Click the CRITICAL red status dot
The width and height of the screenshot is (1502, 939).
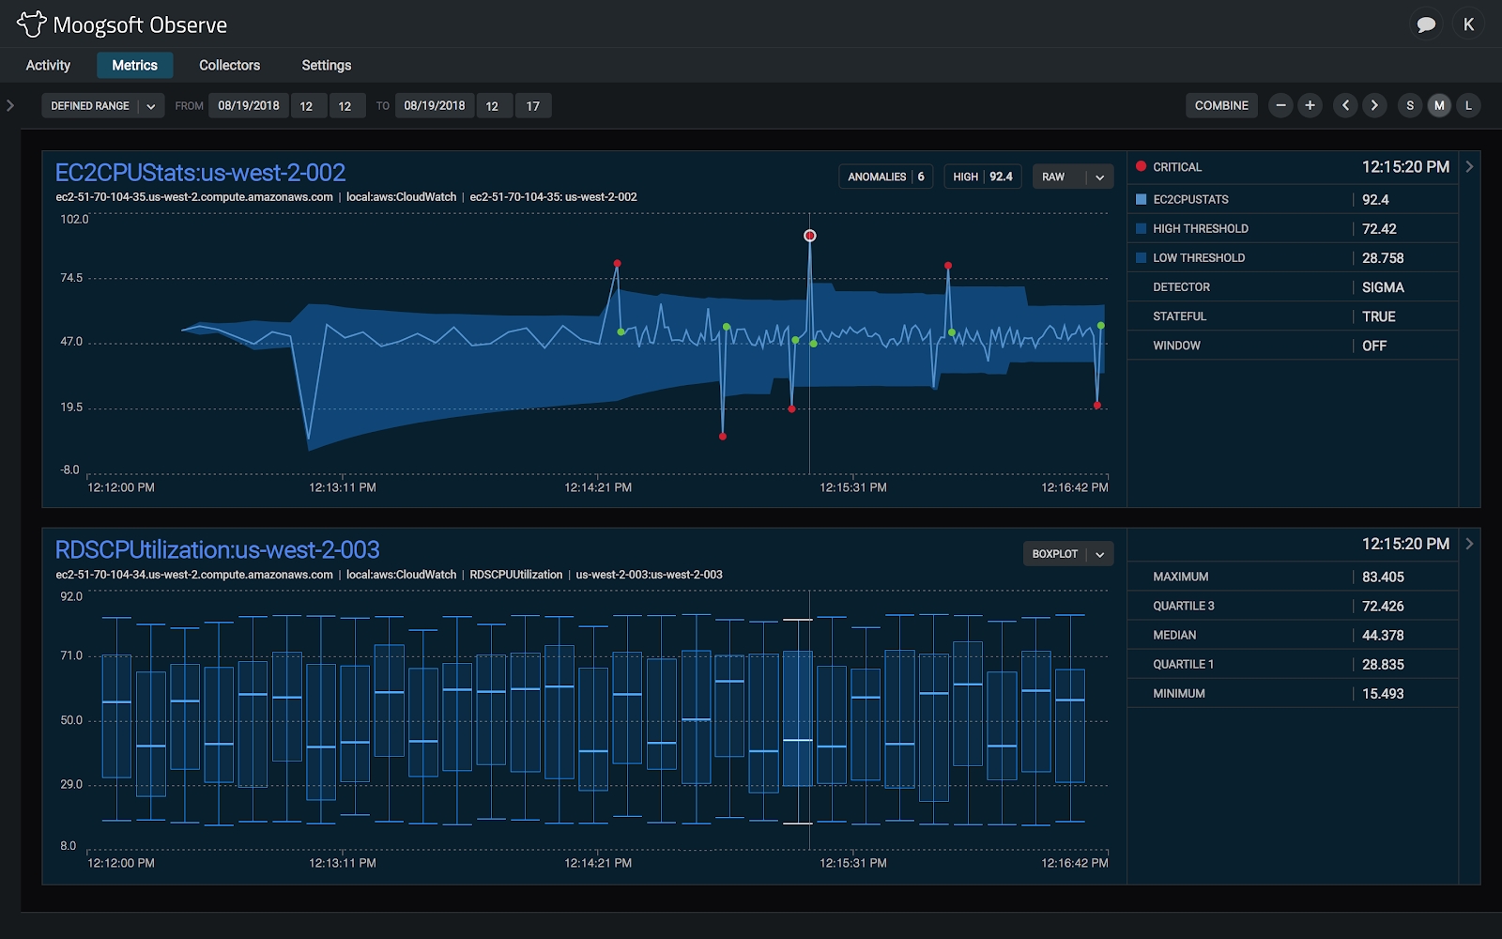tap(1140, 166)
